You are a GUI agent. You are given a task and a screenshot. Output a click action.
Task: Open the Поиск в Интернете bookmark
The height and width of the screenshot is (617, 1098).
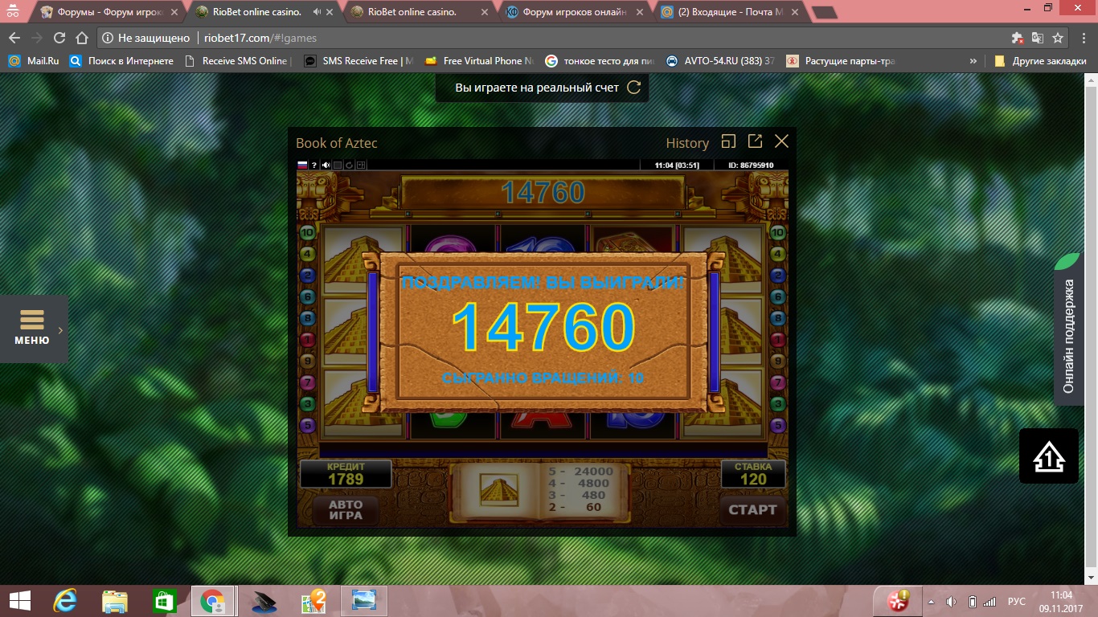tap(121, 61)
